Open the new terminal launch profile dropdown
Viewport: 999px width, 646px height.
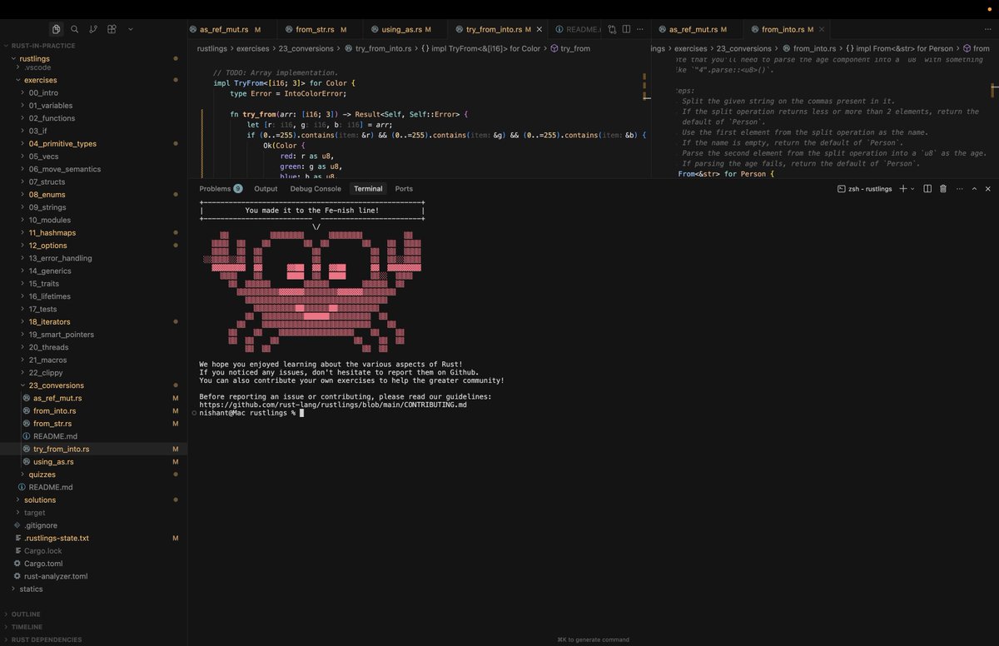pyautogui.click(x=913, y=189)
